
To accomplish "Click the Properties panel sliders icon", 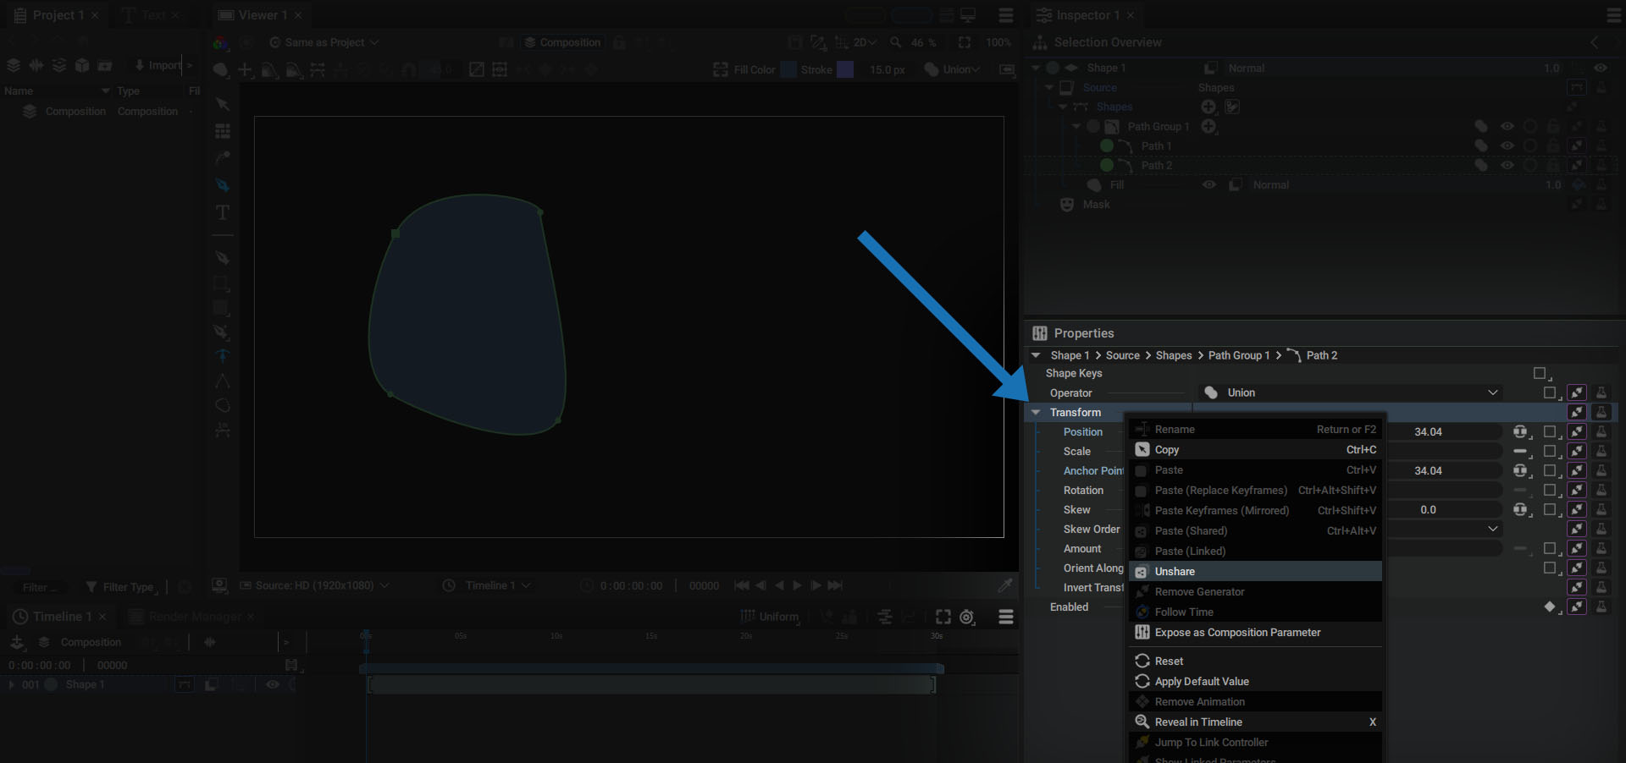I will point(1040,333).
